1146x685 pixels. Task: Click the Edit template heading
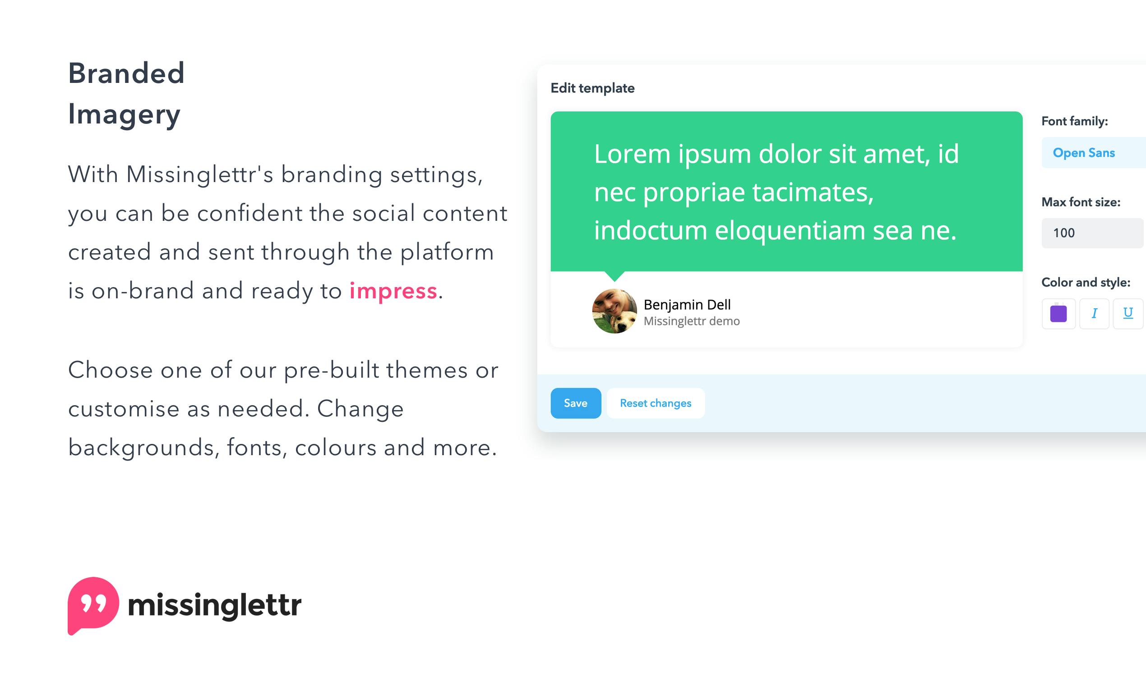[592, 88]
